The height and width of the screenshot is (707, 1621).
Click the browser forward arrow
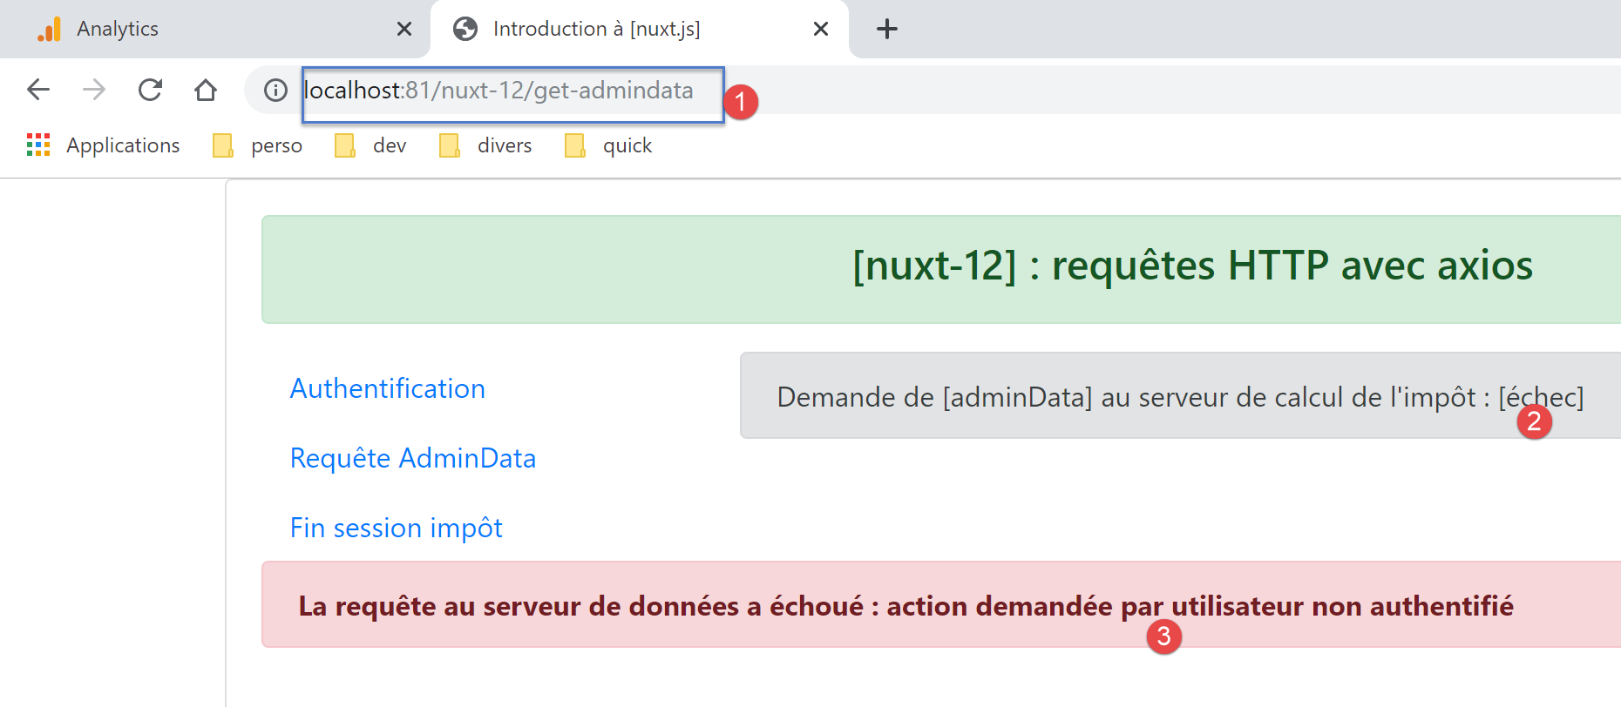click(x=94, y=90)
